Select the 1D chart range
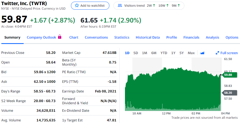The height and width of the screenshot is (123, 240). 127,53
